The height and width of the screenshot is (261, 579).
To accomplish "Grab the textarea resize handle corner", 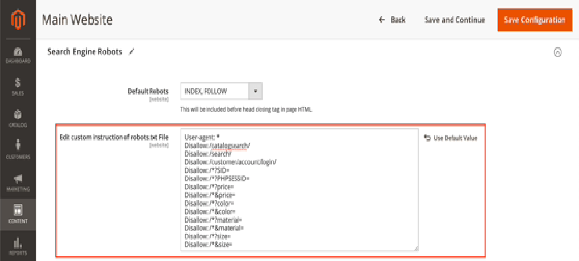I will click(x=416, y=248).
